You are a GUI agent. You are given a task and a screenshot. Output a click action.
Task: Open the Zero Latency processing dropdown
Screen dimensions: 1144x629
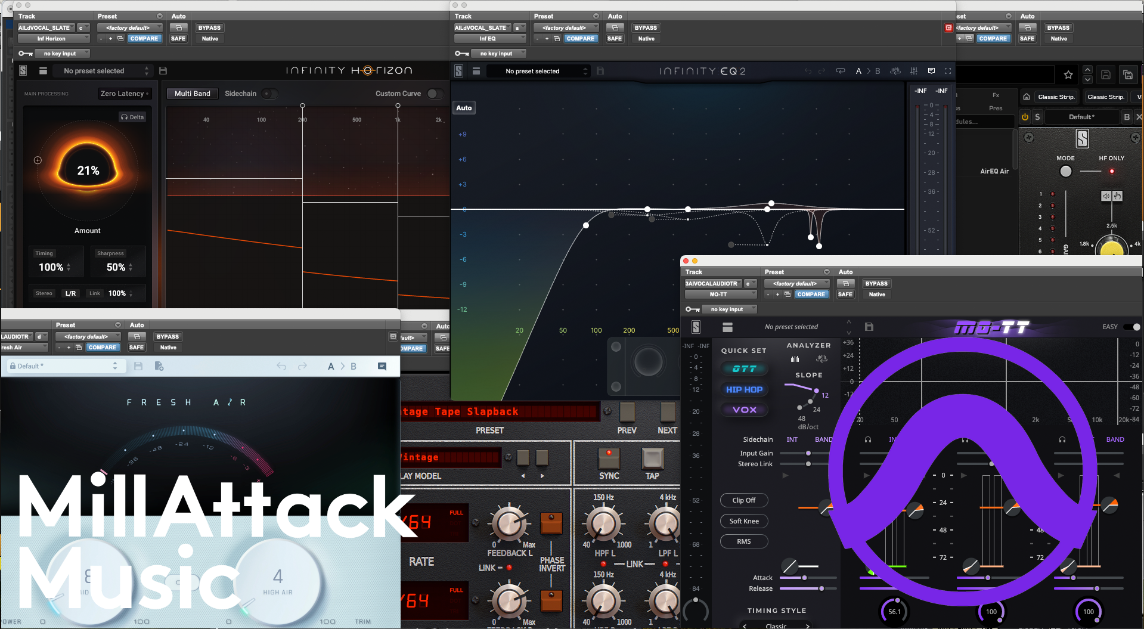coord(124,94)
